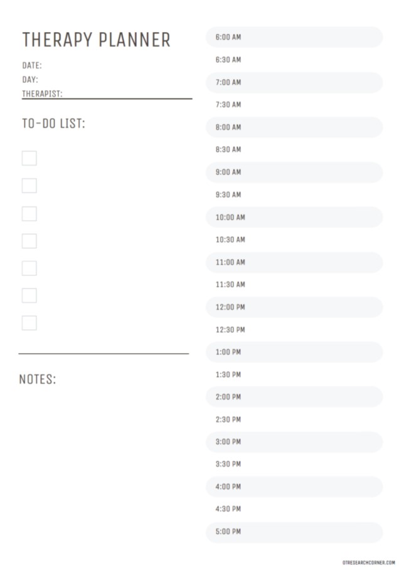Click the NOTES heading
This screenshot has height=570, width=399.
38,379
